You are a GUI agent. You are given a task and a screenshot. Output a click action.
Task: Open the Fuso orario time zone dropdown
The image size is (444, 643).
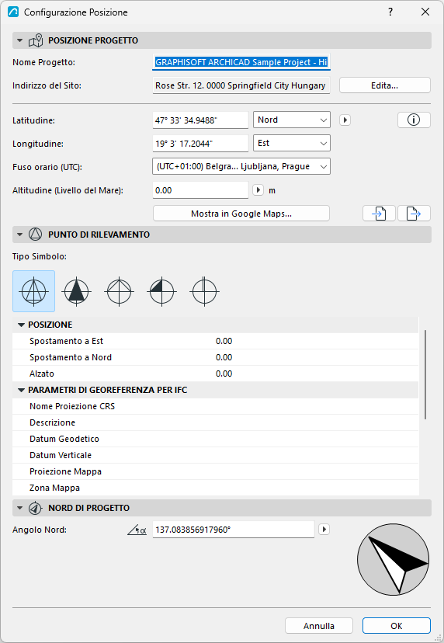(x=241, y=166)
